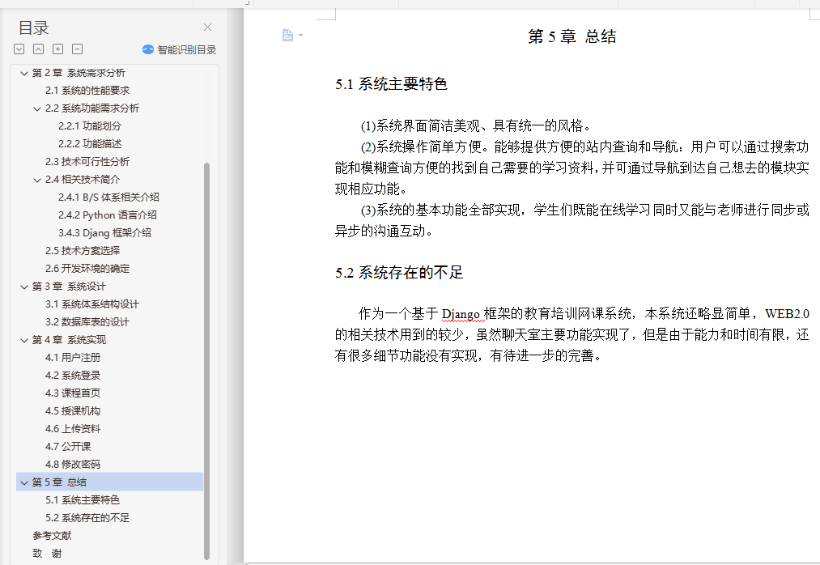
Task: Go to 2.4.1 B/S 体系相关介绍
Action: click(108, 198)
